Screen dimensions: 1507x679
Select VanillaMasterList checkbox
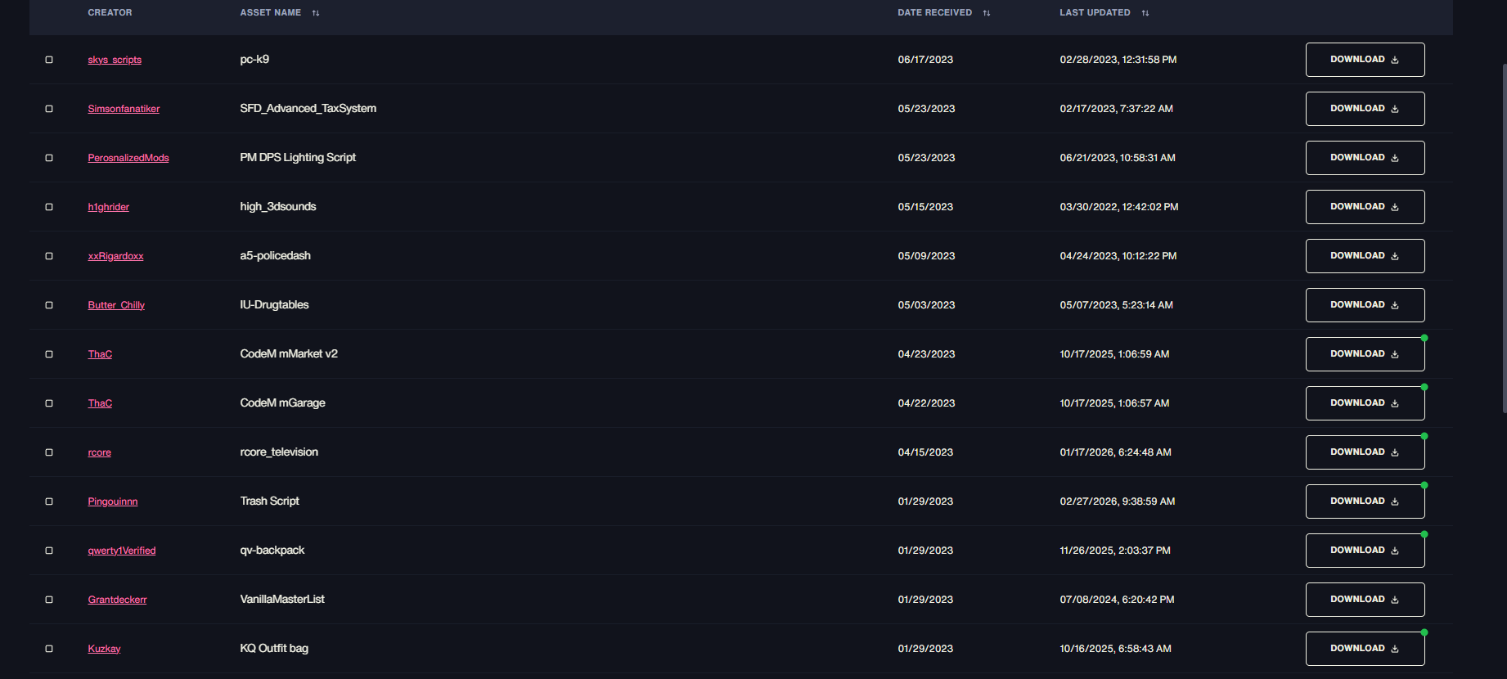49,600
